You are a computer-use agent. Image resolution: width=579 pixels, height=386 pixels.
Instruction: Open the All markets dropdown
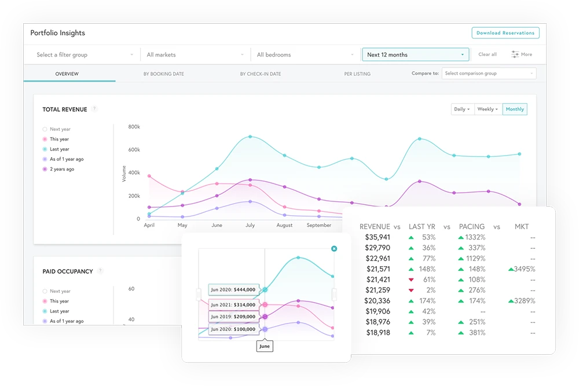pos(195,54)
